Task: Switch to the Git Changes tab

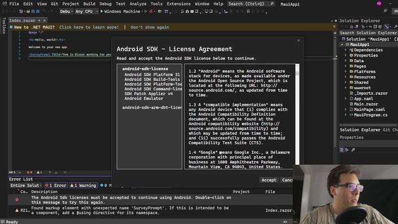Action: coord(390,130)
